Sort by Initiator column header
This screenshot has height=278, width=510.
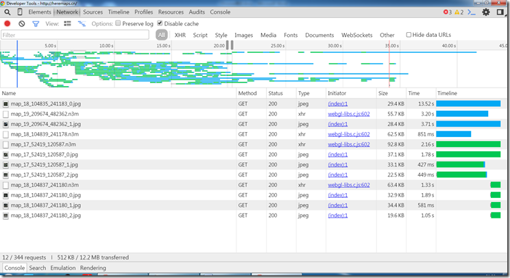(x=351, y=93)
